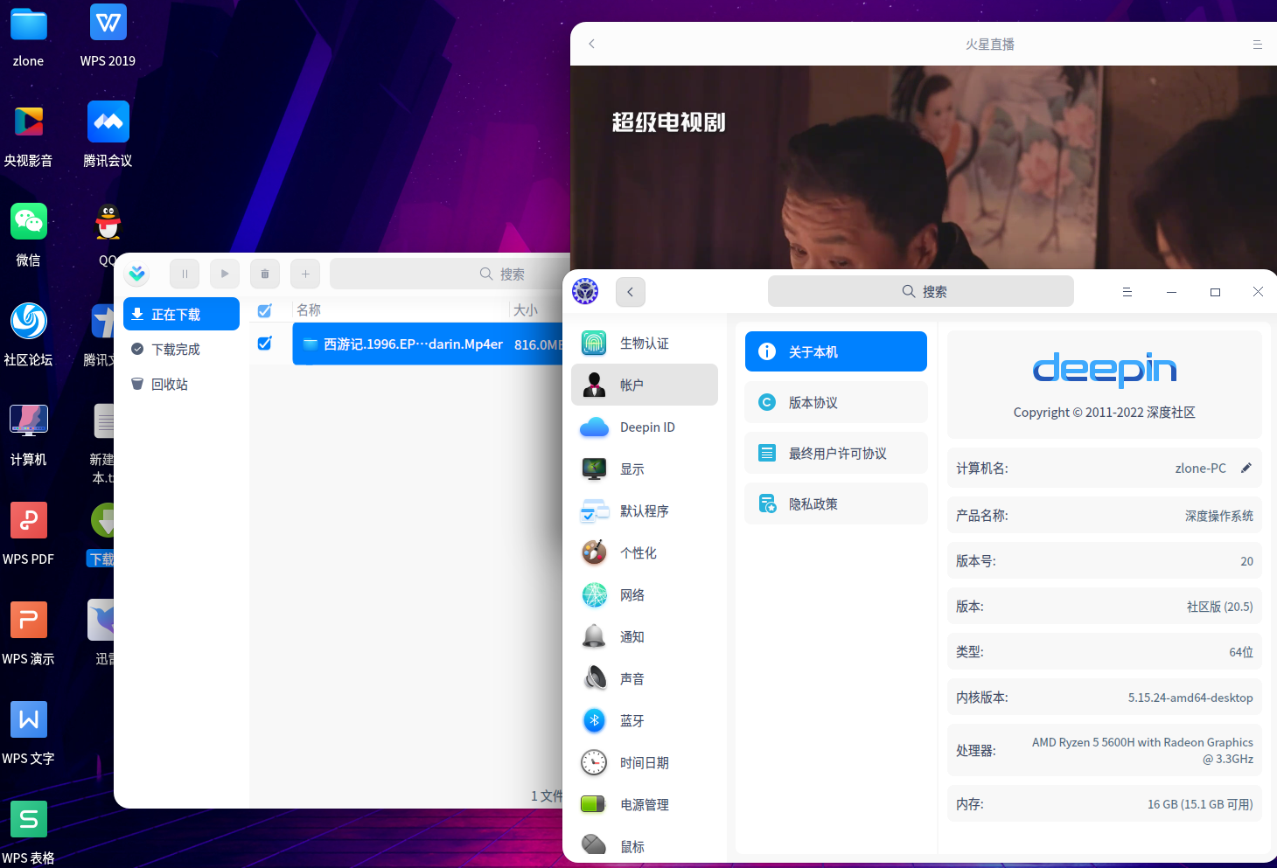Click the back chevron in Control Center

[x=631, y=291]
